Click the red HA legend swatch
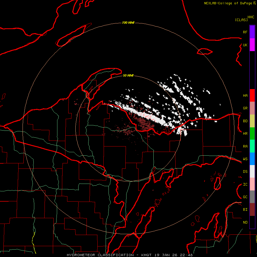Viewport: 257px width, 257px height. click(252, 95)
